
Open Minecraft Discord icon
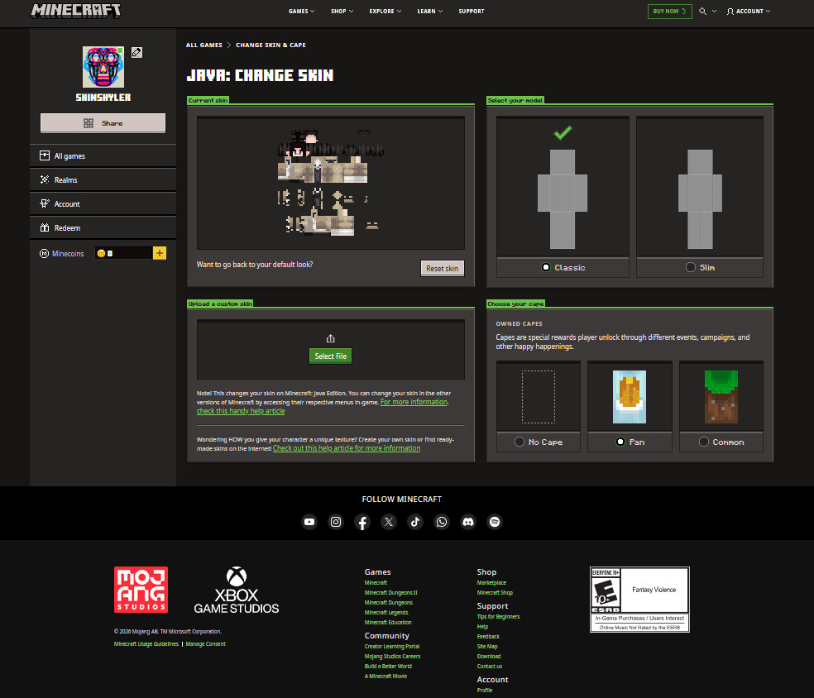[468, 522]
